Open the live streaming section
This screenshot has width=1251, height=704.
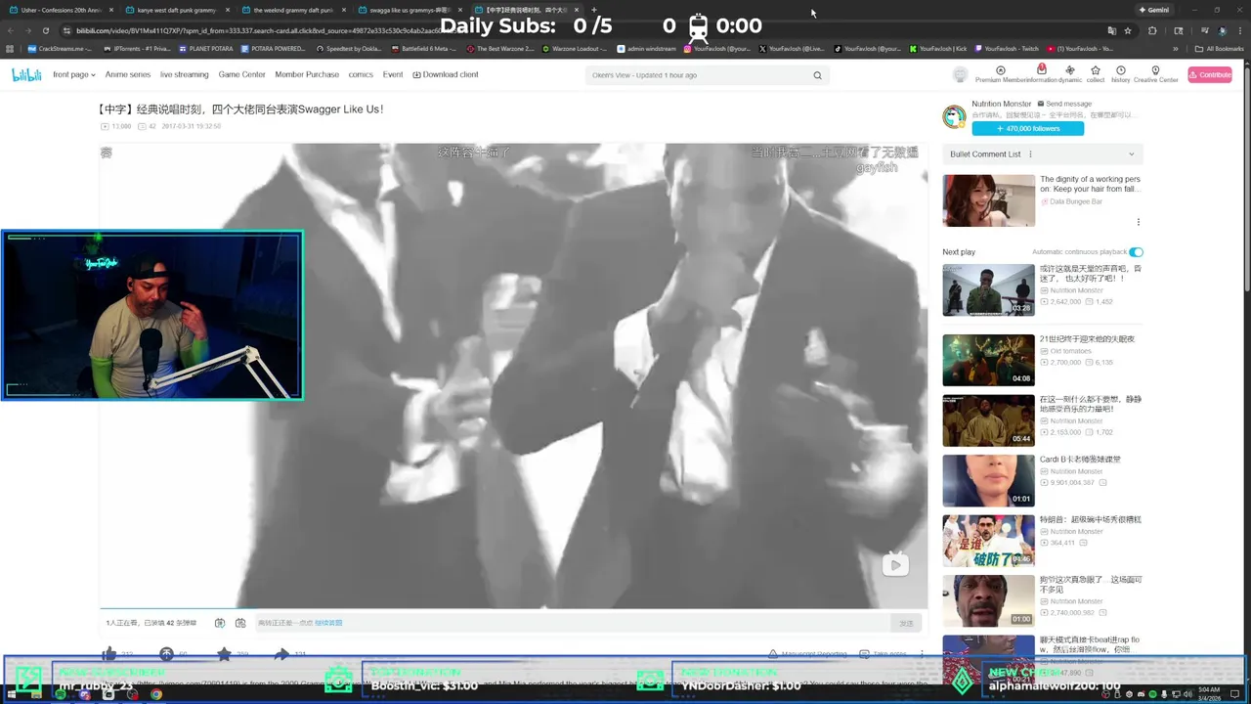coord(185,74)
